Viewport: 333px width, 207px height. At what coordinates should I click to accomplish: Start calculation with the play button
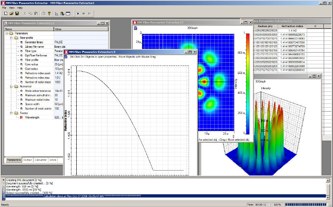[x=78, y=13]
